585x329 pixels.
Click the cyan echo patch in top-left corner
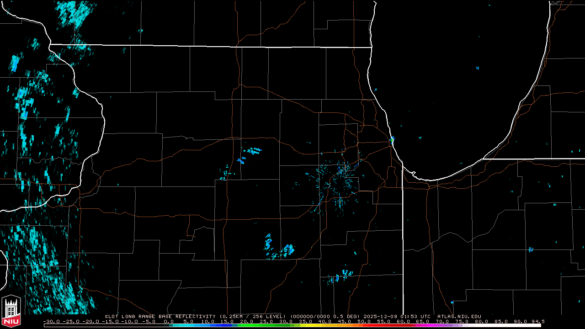pyautogui.click(x=74, y=14)
